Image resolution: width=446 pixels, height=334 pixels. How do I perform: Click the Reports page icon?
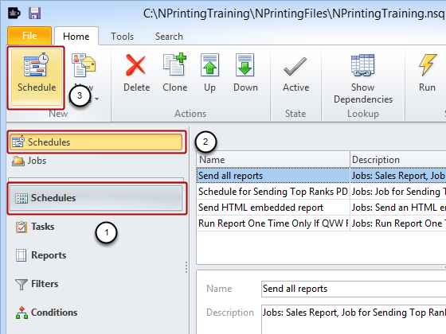click(x=21, y=255)
